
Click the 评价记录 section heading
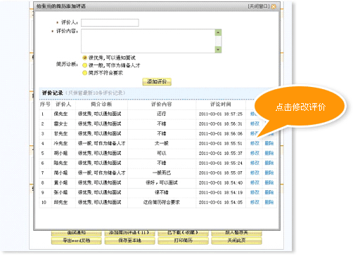point(53,93)
